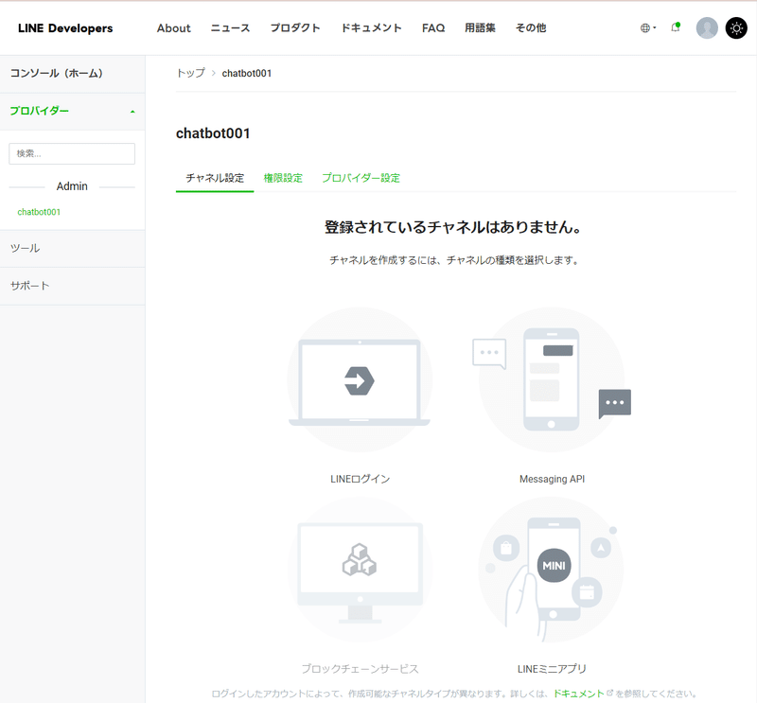Choose the ブロックチェーンサービス monitor icon
757x703 pixels.
coord(360,570)
